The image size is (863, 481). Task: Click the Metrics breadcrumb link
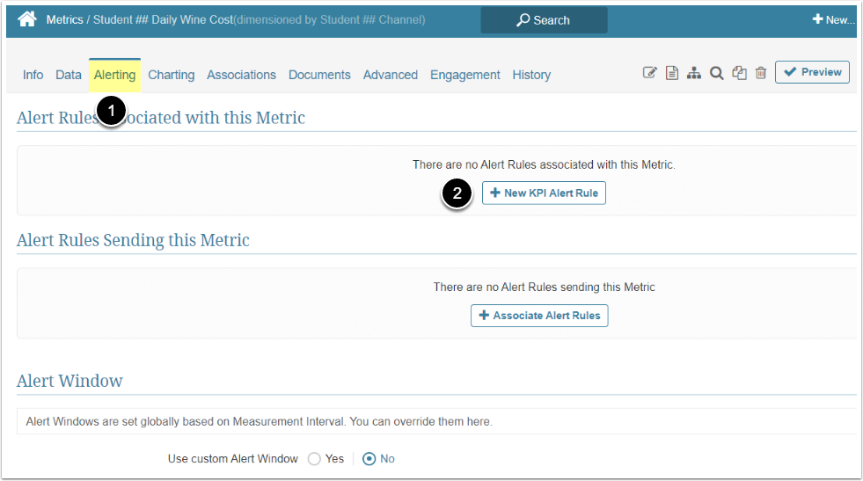64,19
